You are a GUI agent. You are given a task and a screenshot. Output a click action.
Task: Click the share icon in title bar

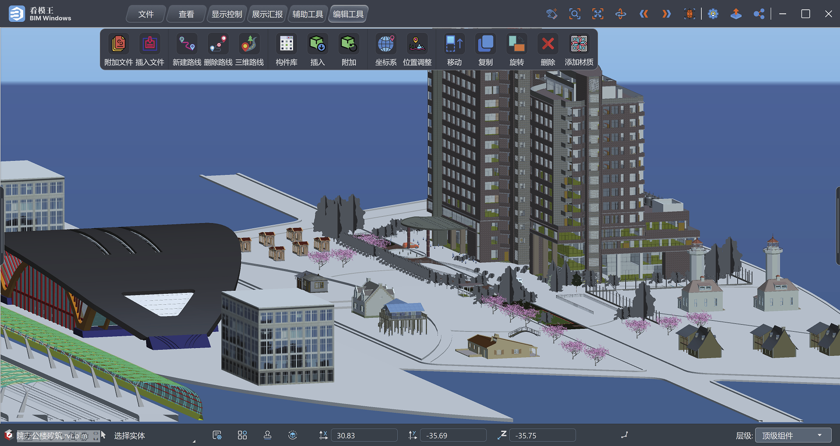[759, 14]
